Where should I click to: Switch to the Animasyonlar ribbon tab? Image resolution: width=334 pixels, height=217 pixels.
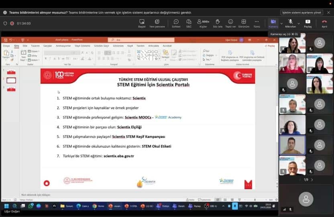63,46
